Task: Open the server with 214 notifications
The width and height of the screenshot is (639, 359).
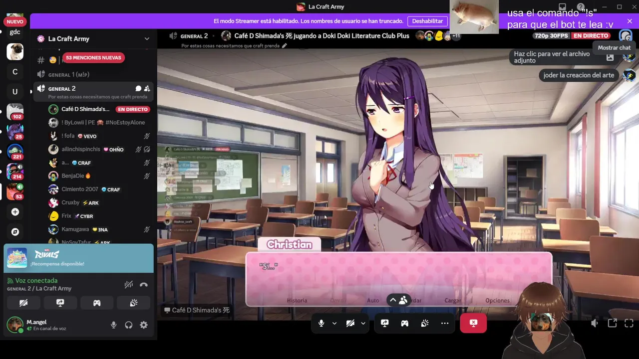Action: coord(15,172)
